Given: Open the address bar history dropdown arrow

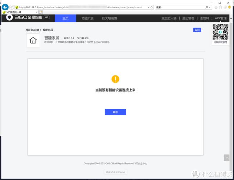Looking at the screenshot, I should pyautogui.click(x=148, y=7).
